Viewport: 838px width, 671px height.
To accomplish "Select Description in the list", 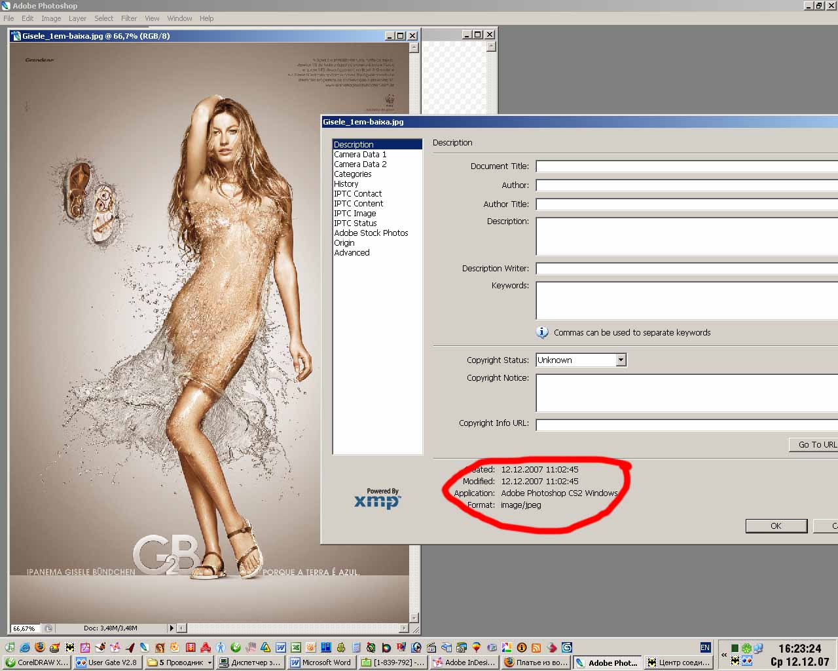I will (x=377, y=144).
